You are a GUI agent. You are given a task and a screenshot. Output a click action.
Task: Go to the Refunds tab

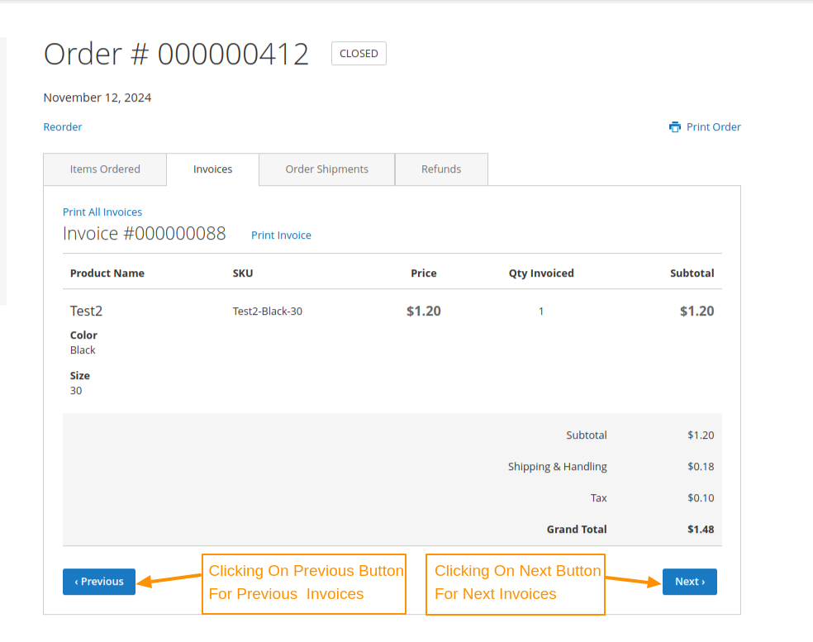[441, 169]
